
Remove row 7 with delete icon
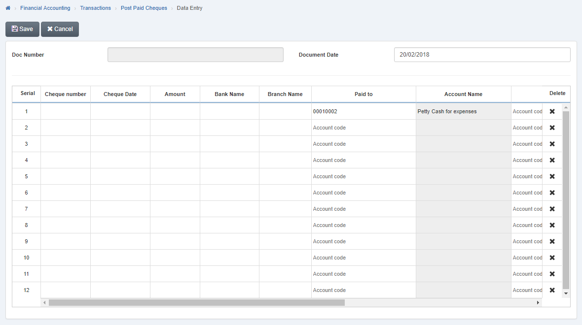point(552,209)
